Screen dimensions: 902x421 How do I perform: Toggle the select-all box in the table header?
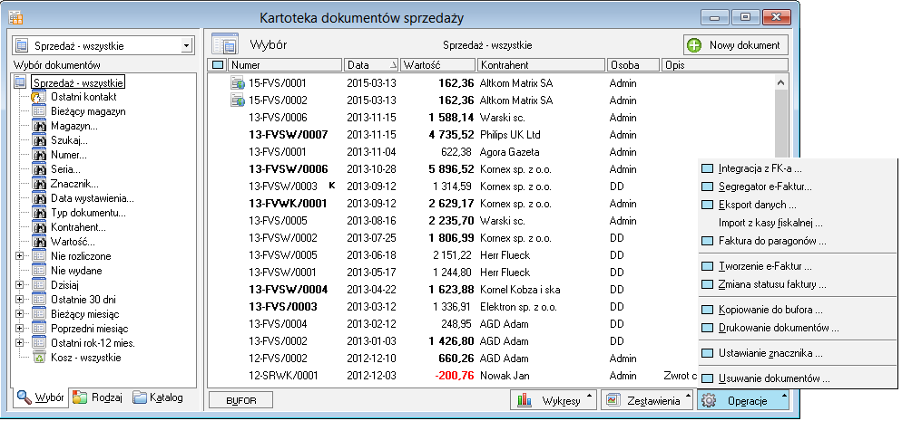pyautogui.click(x=218, y=65)
